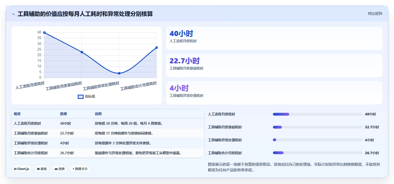Click the 26.7小时 value beside progress bar
394x184 pixels.
(x=372, y=153)
